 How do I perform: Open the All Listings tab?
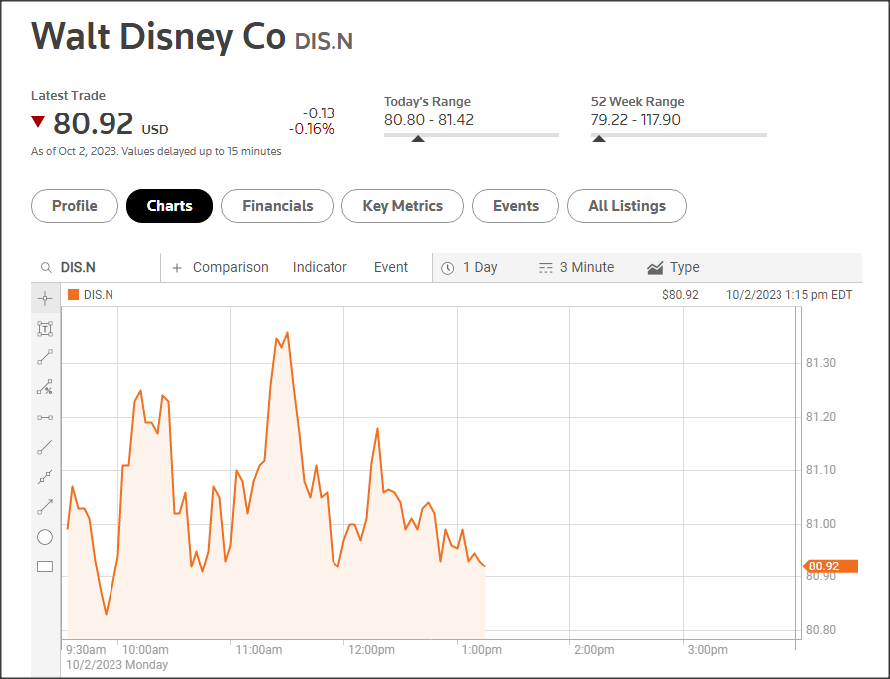(627, 206)
